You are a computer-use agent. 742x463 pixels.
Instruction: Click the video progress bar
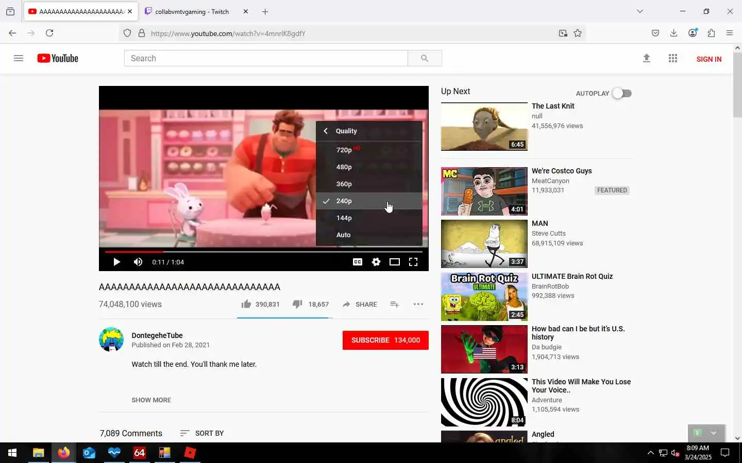(x=264, y=252)
